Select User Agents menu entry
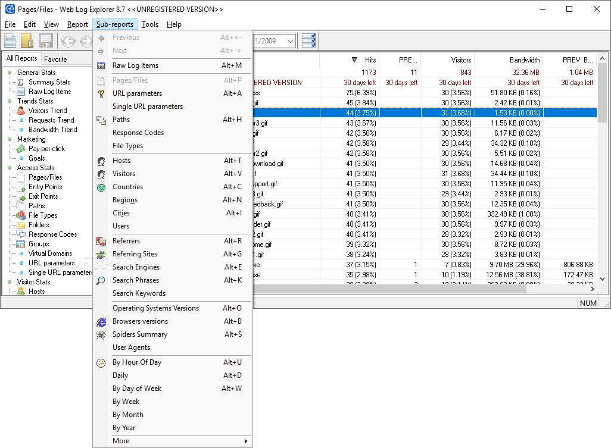611x448 pixels. (x=173, y=347)
